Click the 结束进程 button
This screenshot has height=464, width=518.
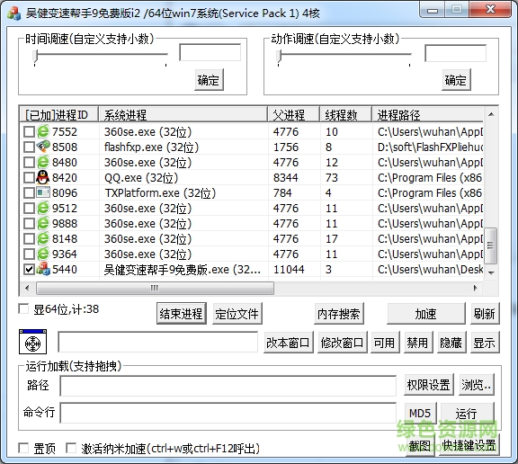(182, 314)
